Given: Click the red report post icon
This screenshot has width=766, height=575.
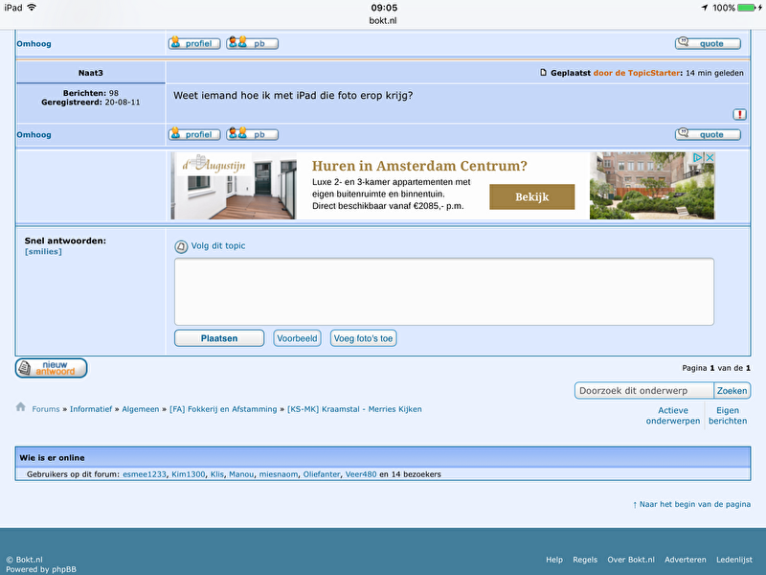Looking at the screenshot, I should 740,114.
